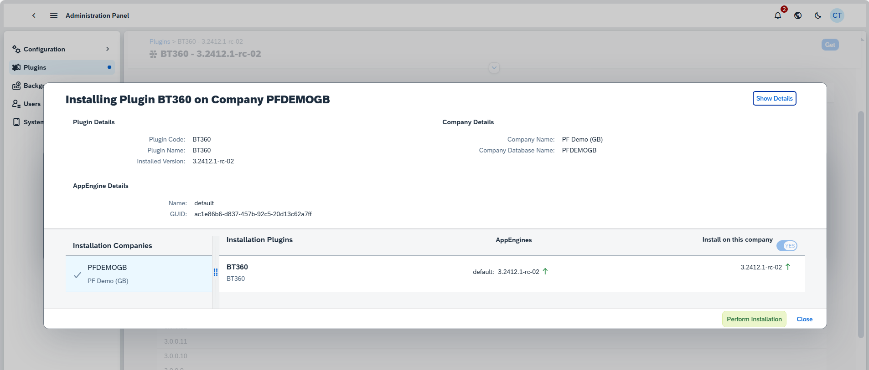Click the page vertical scrollbar
Screen dimensions: 869x370
pos(861,223)
